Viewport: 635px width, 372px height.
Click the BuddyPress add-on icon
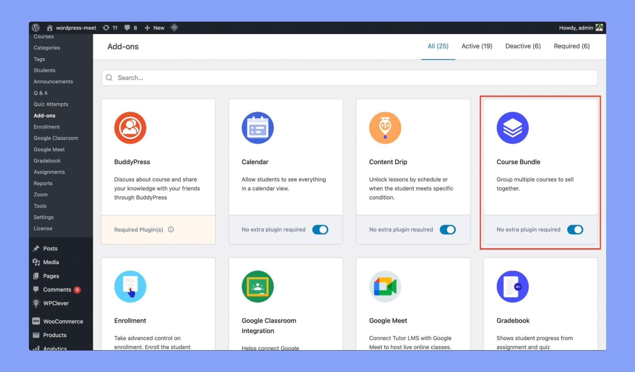tap(130, 127)
